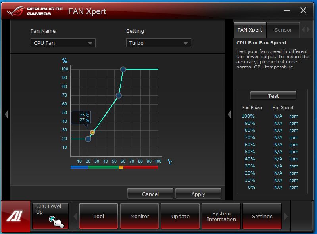Click the percent axis symbol

pos(65,60)
